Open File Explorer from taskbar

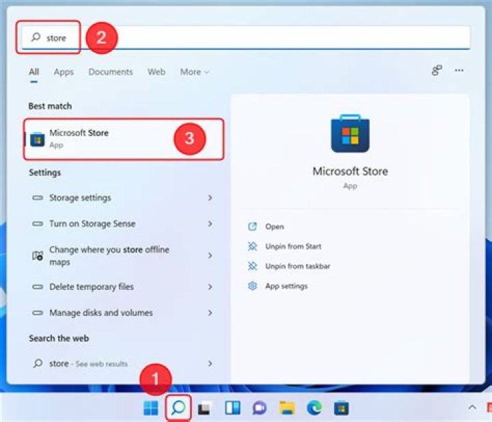(x=287, y=408)
